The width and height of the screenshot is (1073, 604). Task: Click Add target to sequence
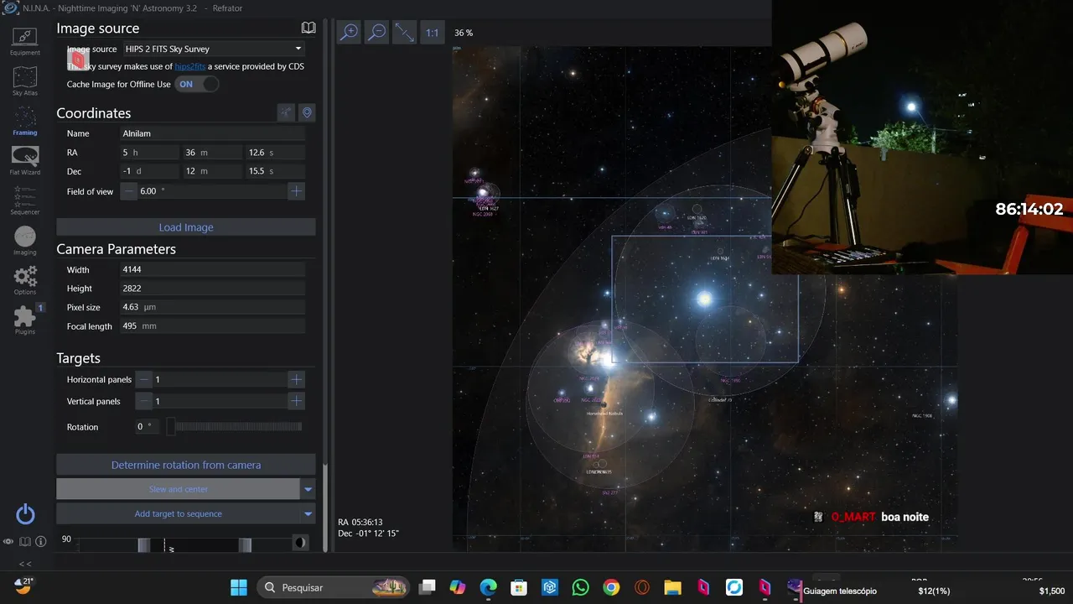point(178,514)
